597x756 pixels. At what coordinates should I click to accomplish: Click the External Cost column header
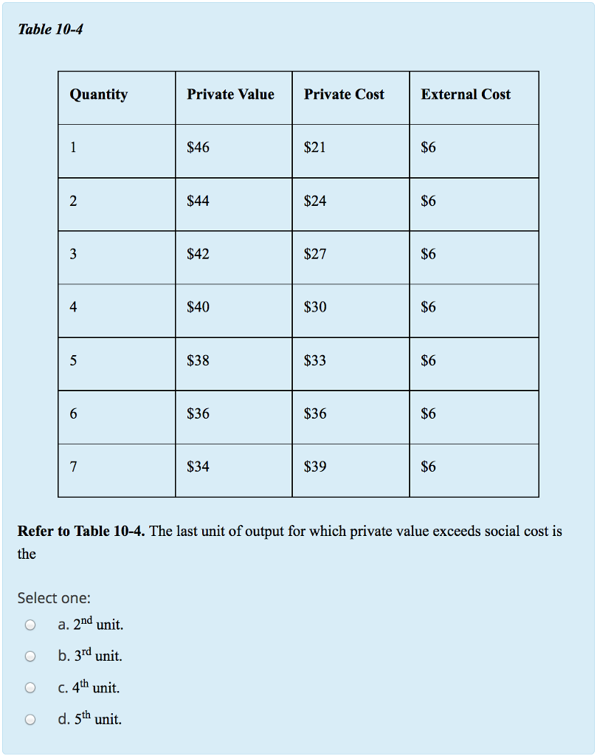(466, 94)
